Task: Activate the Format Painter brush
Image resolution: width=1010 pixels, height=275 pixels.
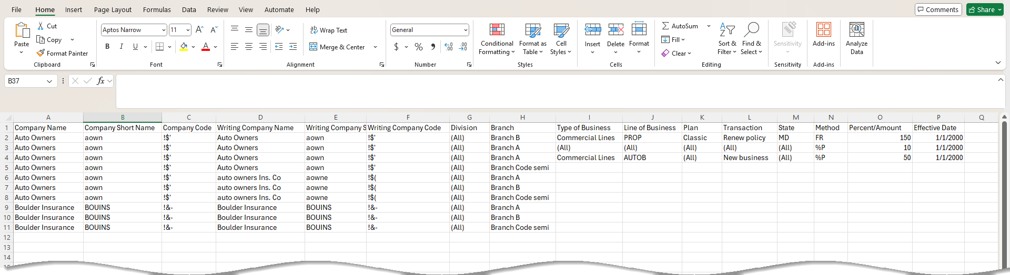Action: tap(41, 53)
